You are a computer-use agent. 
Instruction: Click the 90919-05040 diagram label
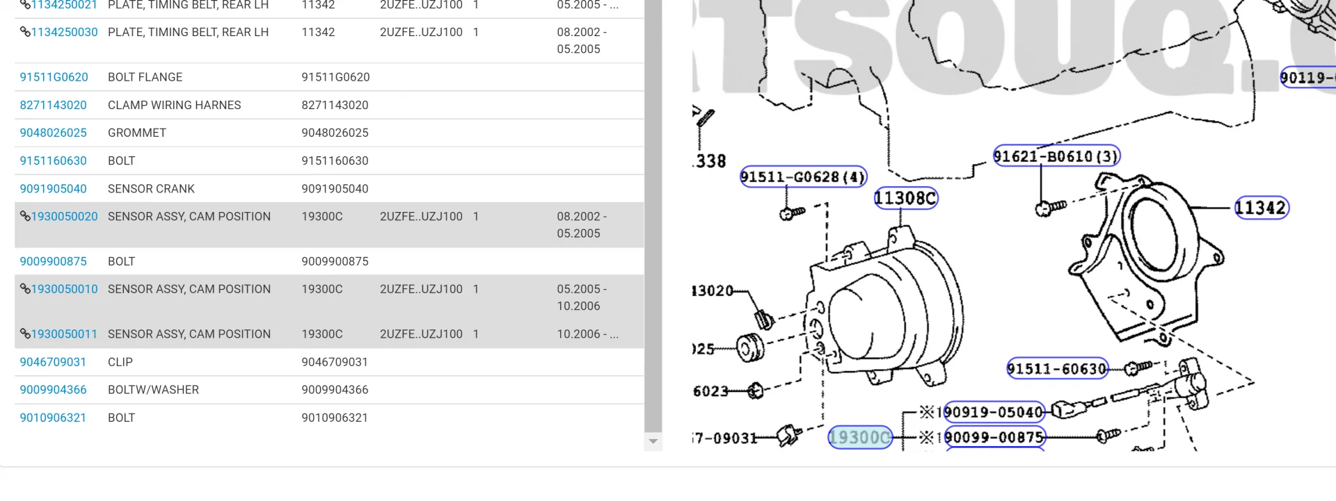tap(994, 412)
